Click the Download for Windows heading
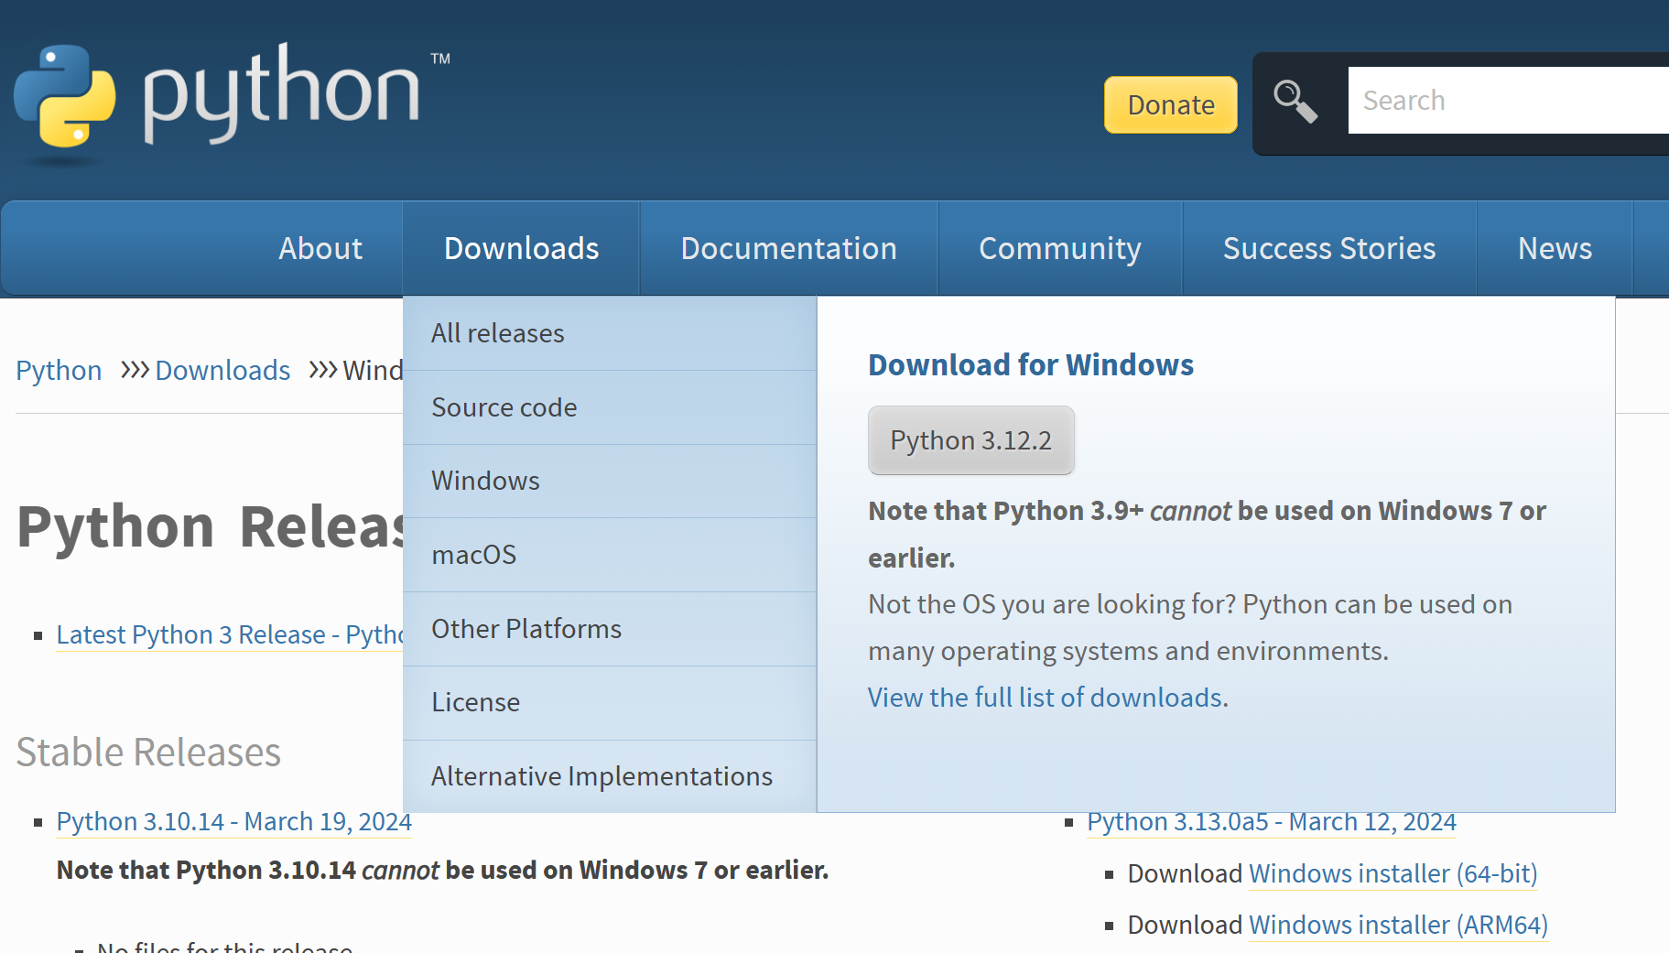This screenshot has width=1669, height=953. tap(1031, 365)
